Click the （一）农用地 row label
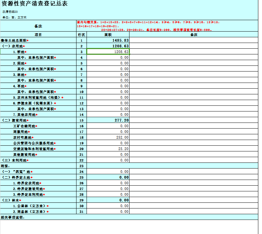The image size is (262, 234). pos(13,46)
